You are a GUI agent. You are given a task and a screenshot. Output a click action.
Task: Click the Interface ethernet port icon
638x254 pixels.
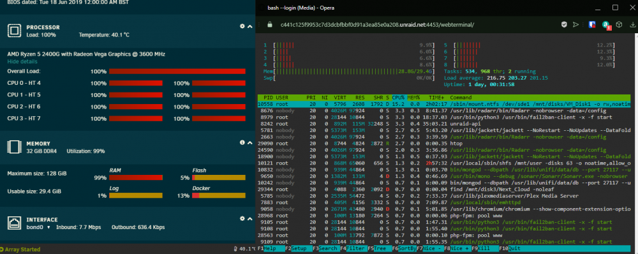[x=14, y=223]
